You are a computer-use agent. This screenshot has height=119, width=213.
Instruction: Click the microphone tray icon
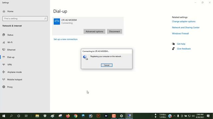178,116
